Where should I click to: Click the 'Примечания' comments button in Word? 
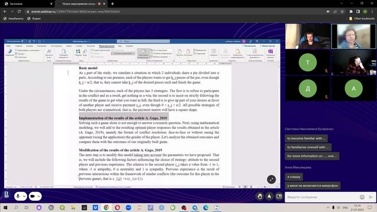(x=249, y=46)
